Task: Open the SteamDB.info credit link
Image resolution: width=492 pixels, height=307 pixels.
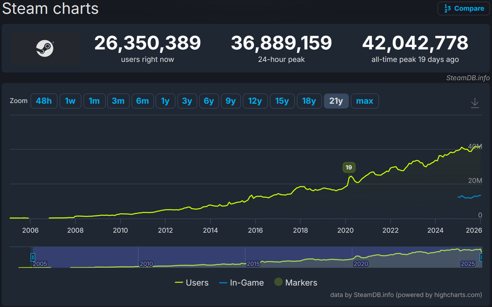Action: point(469,78)
